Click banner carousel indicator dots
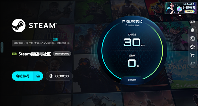The image size is (198, 106). click(x=180, y=16)
